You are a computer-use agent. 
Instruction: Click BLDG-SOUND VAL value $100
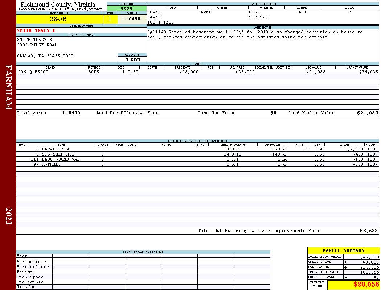358,159
